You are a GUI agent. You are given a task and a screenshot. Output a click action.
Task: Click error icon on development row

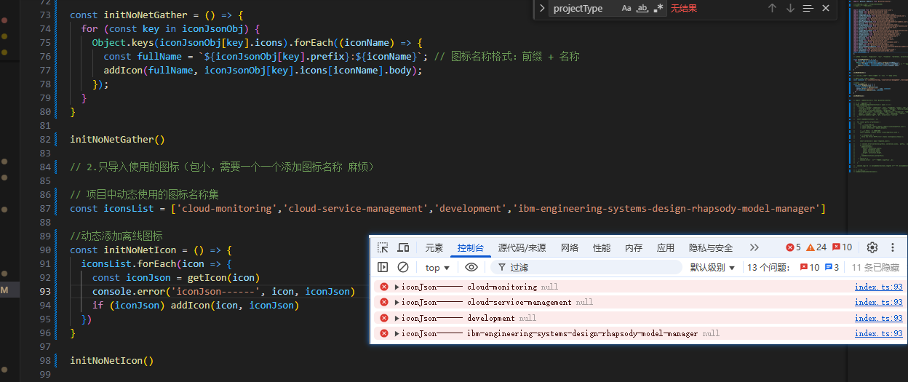pyautogui.click(x=384, y=318)
